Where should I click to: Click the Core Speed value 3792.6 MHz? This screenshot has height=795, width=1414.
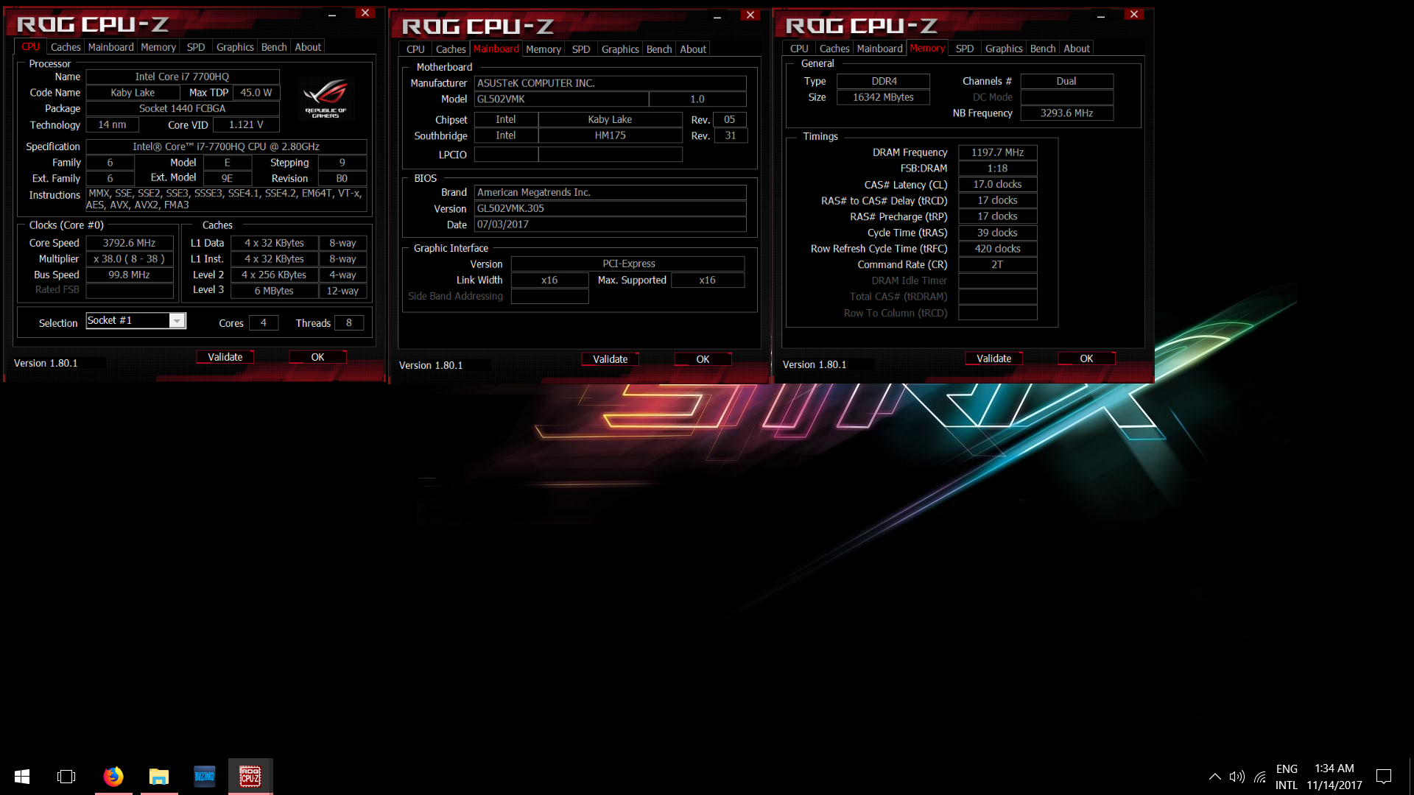pos(130,243)
